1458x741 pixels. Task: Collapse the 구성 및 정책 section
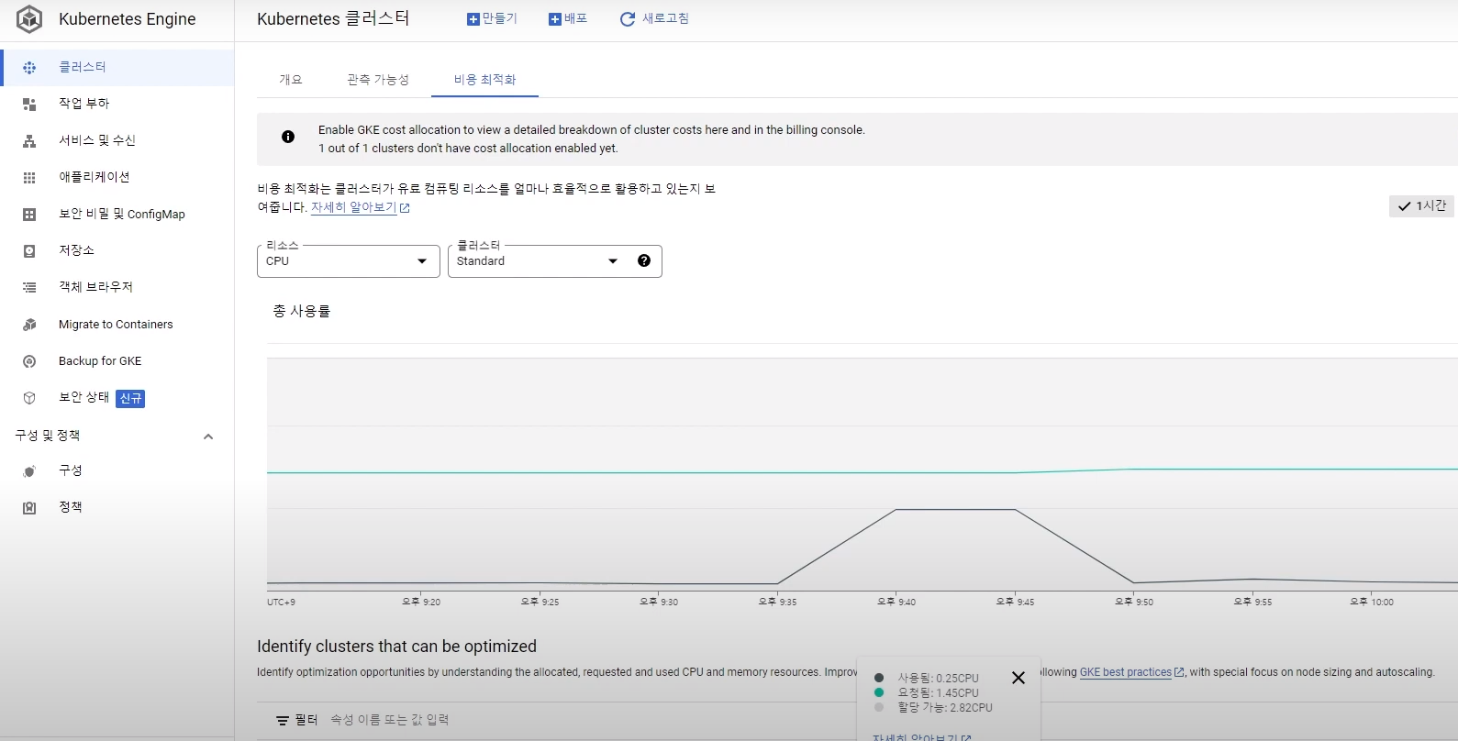pyautogui.click(x=208, y=437)
